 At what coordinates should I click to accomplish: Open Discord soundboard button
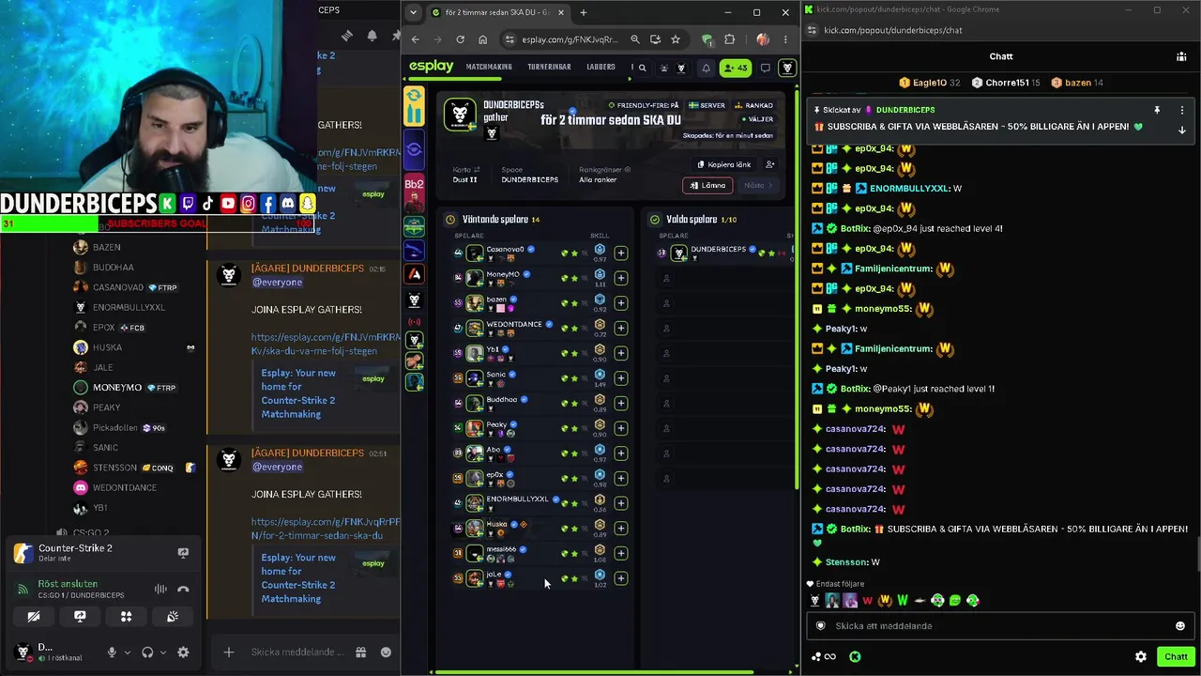coord(173,616)
